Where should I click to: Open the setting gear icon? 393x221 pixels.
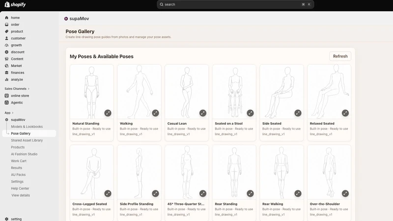pyautogui.click(x=6, y=219)
